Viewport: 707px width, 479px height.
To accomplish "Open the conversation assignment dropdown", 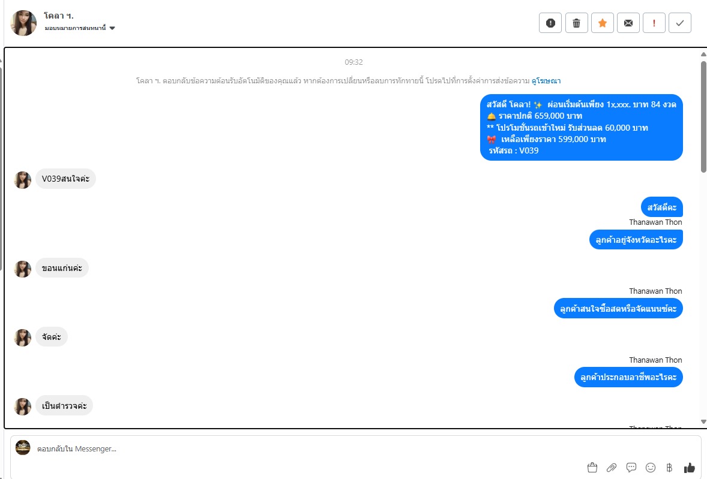I will pyautogui.click(x=80, y=28).
